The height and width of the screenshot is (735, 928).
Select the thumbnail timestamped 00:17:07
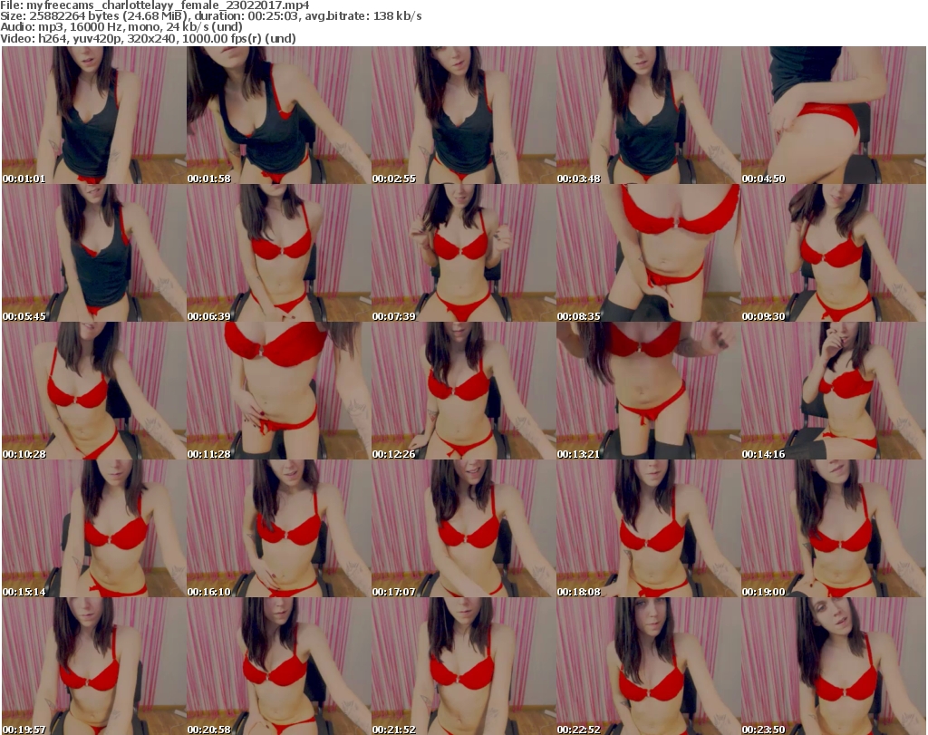point(463,529)
